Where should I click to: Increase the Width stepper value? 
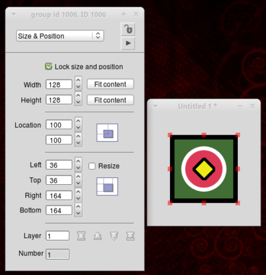pyautogui.click(x=78, y=80)
